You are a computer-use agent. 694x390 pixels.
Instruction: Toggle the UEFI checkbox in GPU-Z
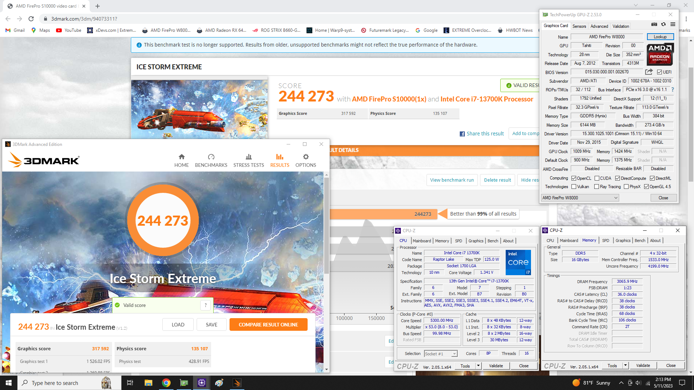659,72
